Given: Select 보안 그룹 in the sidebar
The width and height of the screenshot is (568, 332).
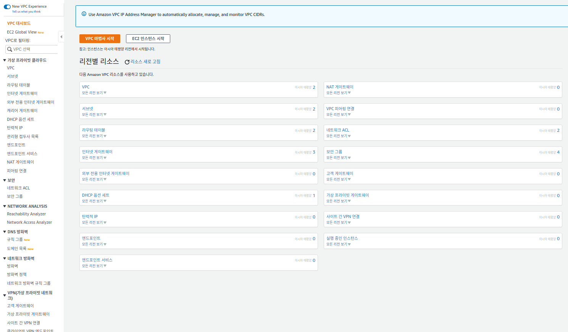Looking at the screenshot, I should click(15, 196).
